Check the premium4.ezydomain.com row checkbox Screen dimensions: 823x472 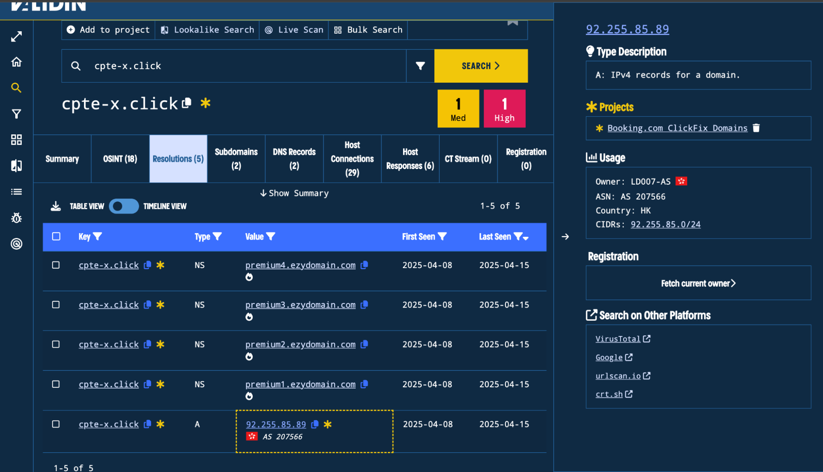56,265
